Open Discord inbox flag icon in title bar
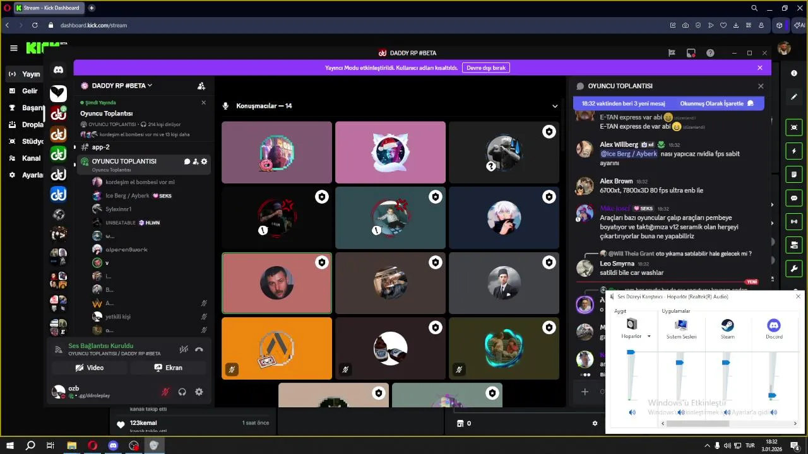This screenshot has width=808, height=454. click(x=672, y=53)
